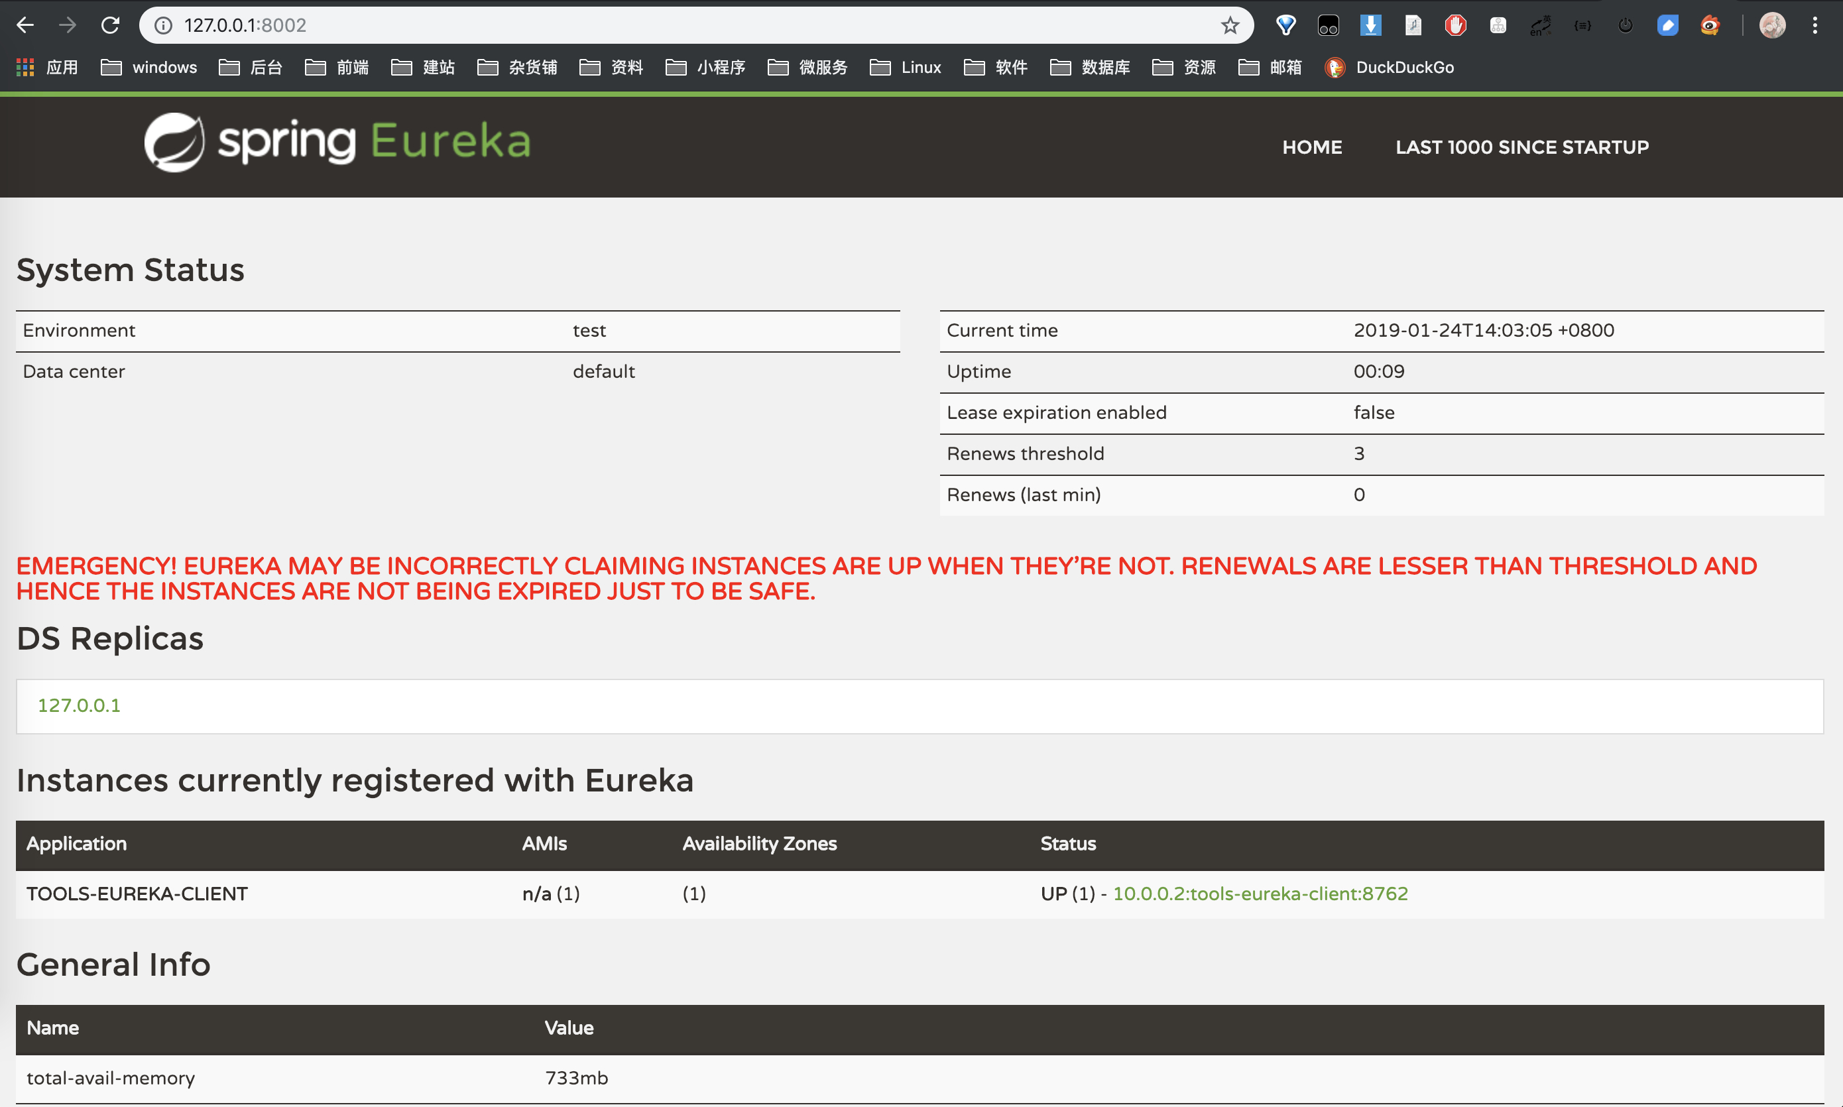This screenshot has height=1107, width=1843.
Task: Open the tools-eureka-client:8762 instance link
Action: [x=1260, y=894]
